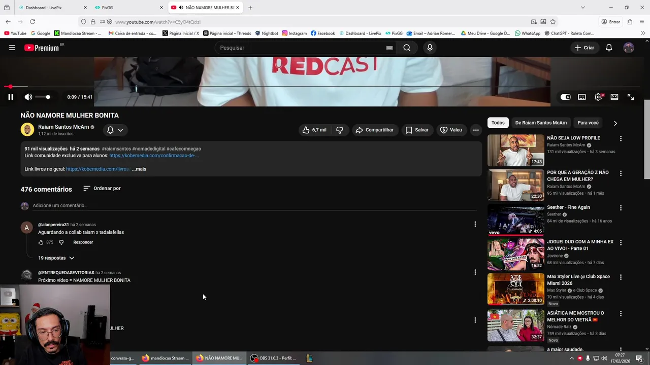Click Valeu button

click(x=451, y=130)
